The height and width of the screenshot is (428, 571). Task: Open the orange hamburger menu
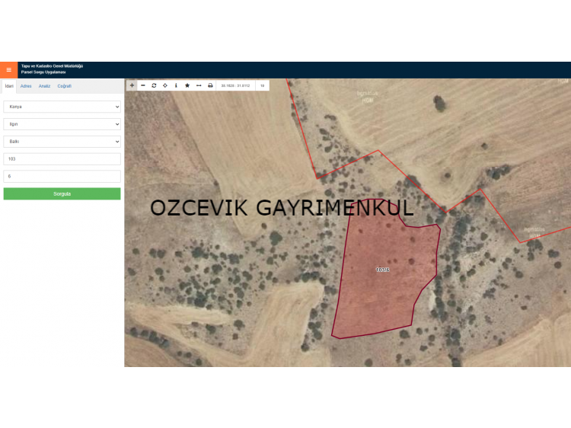click(x=8, y=70)
